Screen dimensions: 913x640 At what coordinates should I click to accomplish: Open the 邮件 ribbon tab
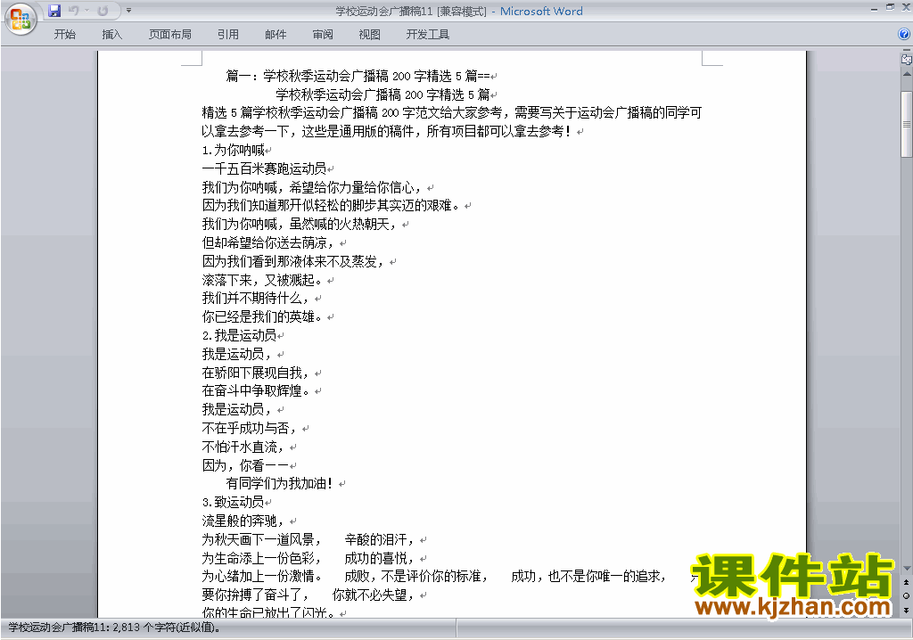point(276,35)
